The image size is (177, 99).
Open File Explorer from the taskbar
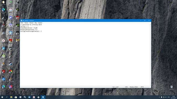tap(11, 97)
